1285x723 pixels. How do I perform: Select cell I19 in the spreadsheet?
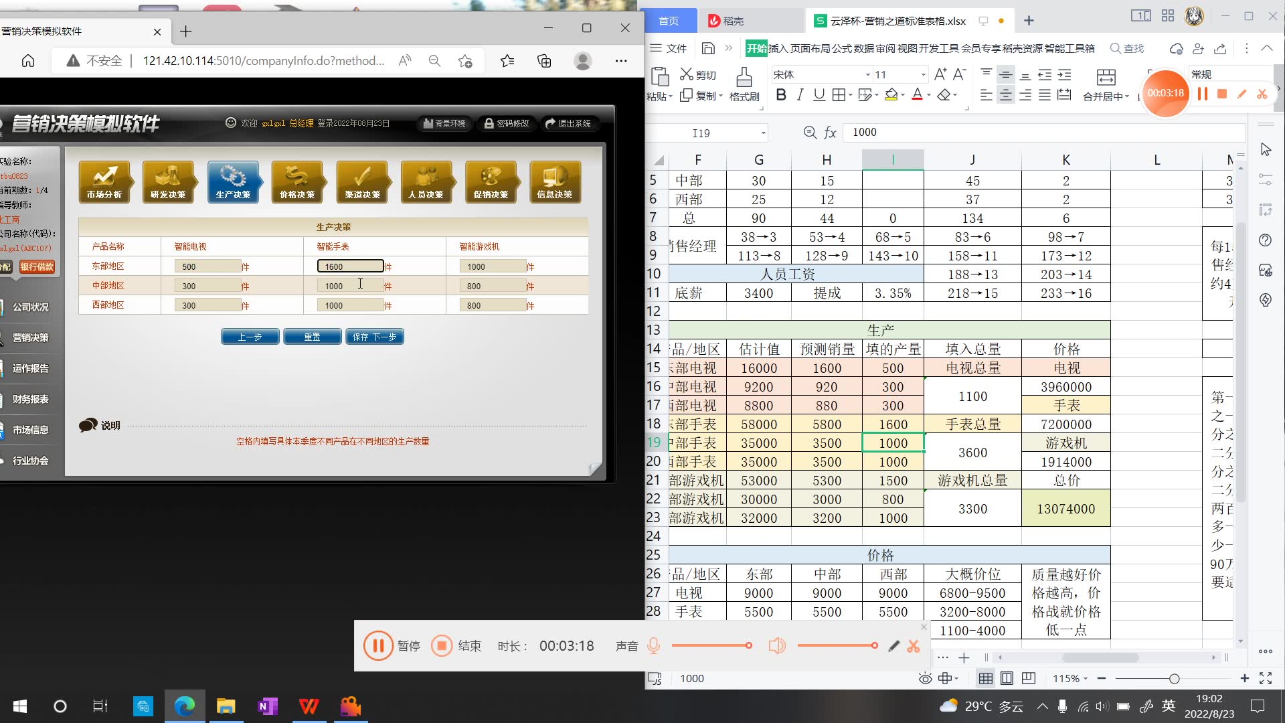(892, 443)
